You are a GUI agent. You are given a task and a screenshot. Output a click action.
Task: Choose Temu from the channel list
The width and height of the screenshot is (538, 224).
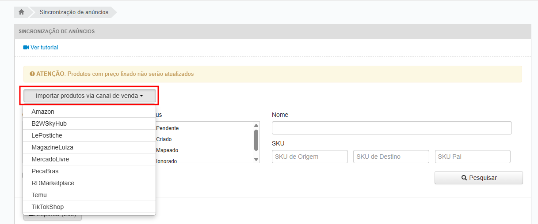tap(89, 195)
